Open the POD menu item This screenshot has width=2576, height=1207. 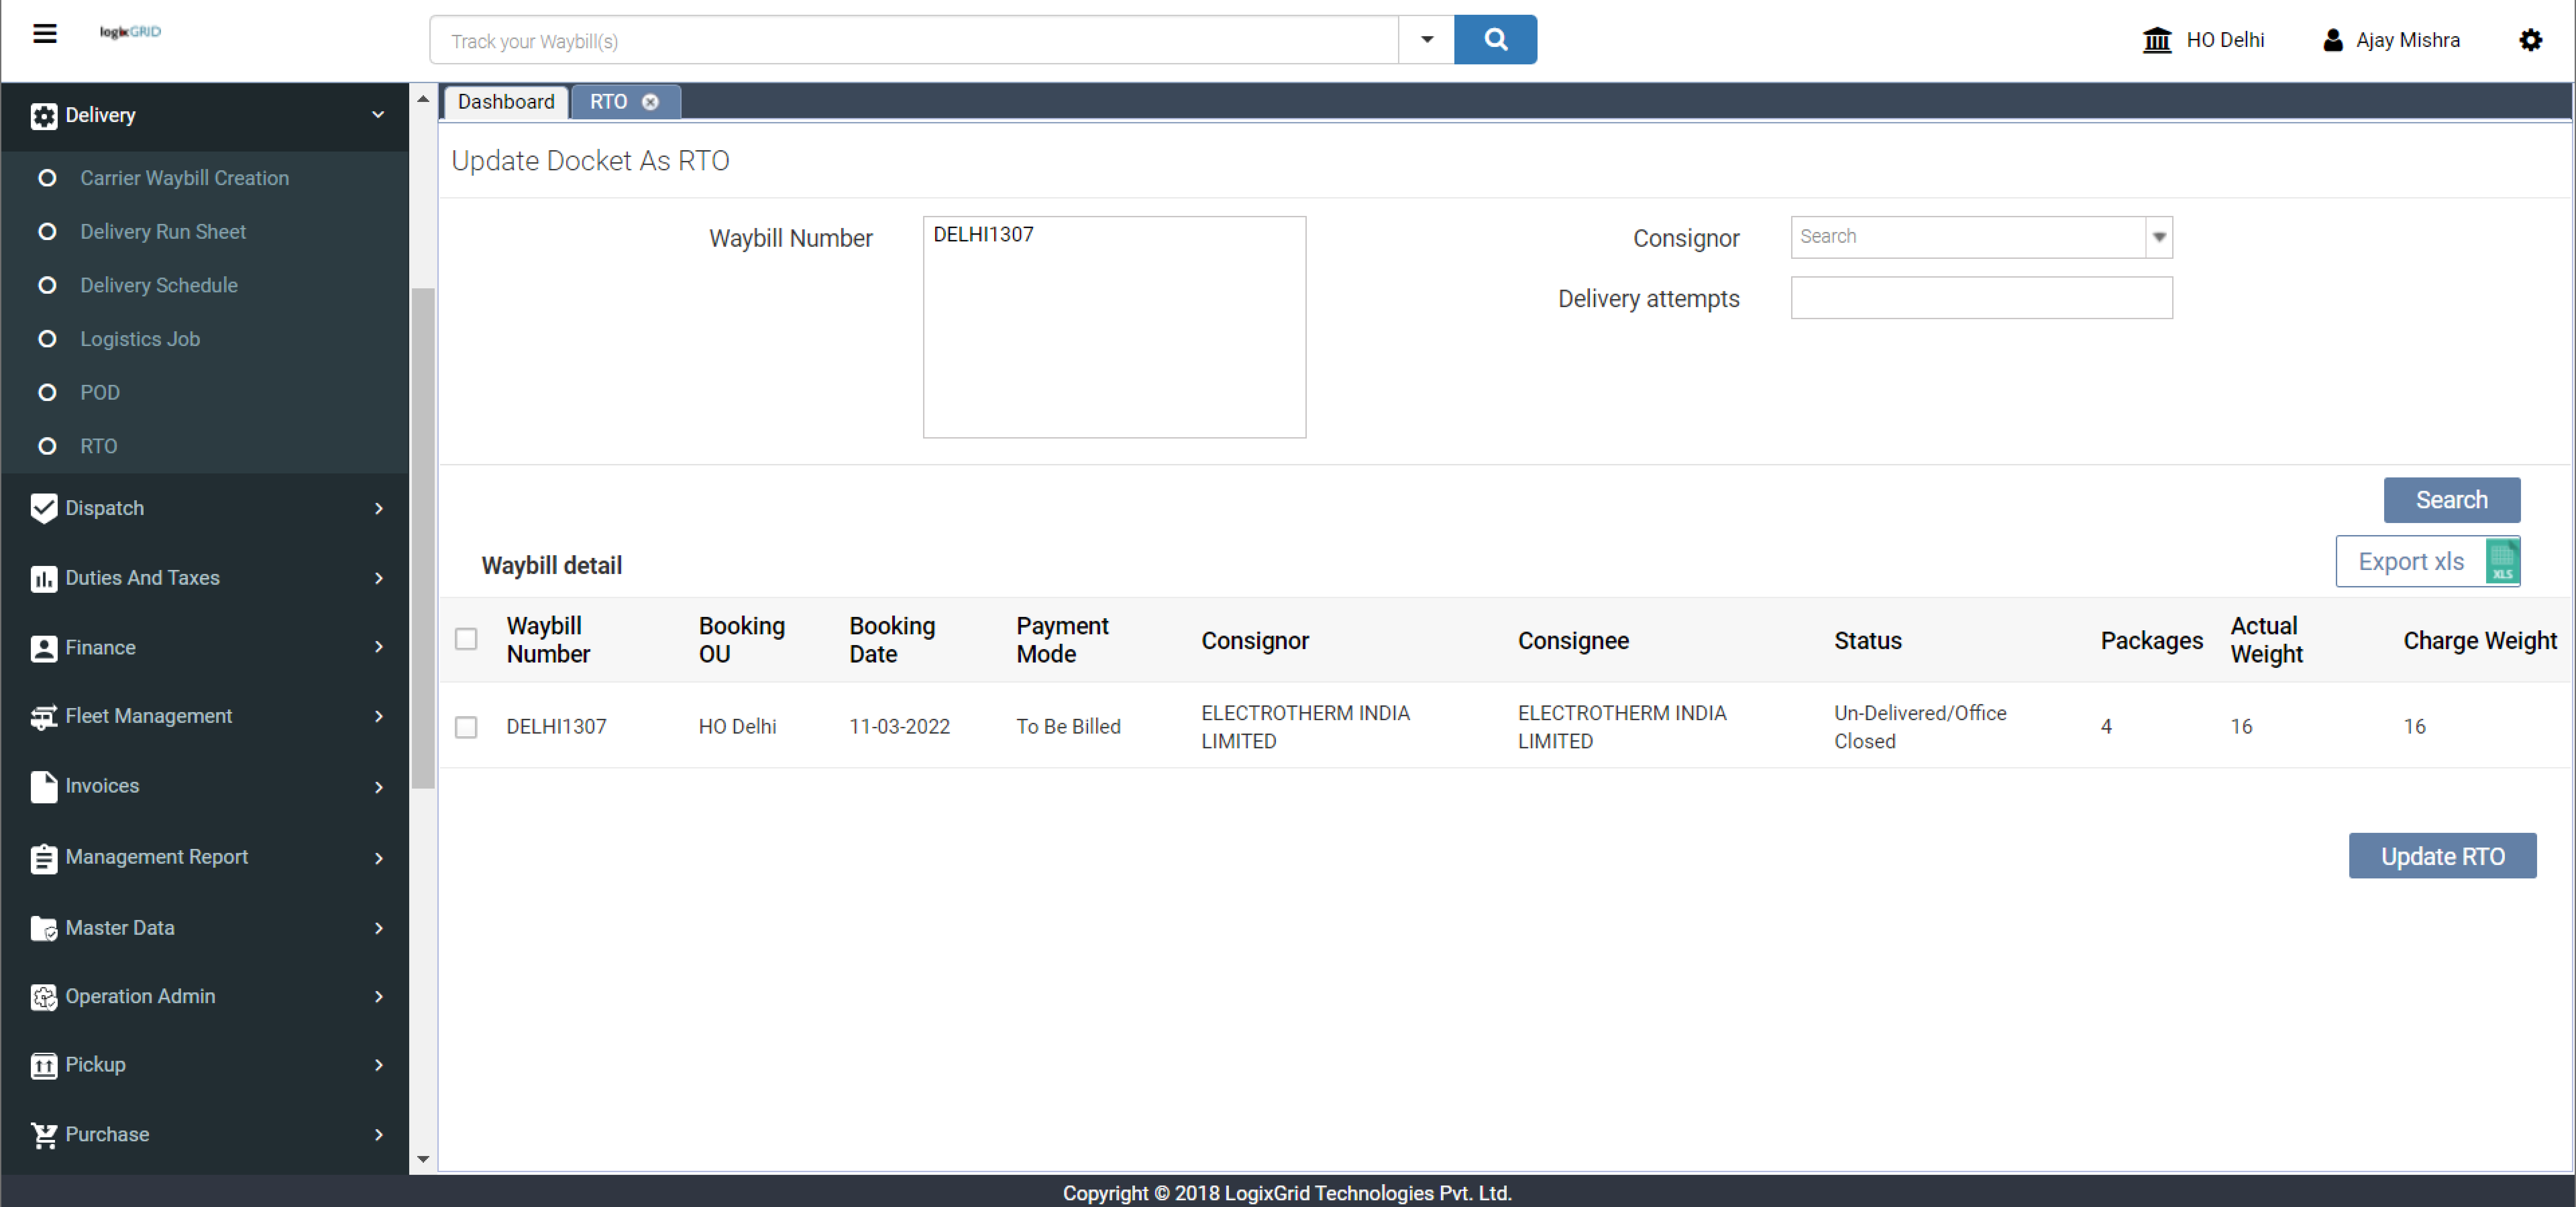click(x=100, y=393)
